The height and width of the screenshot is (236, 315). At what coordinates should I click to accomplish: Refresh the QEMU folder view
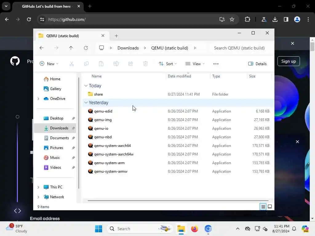click(x=86, y=48)
